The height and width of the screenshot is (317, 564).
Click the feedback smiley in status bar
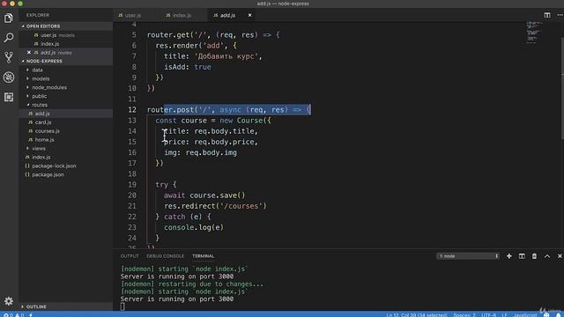(546, 314)
